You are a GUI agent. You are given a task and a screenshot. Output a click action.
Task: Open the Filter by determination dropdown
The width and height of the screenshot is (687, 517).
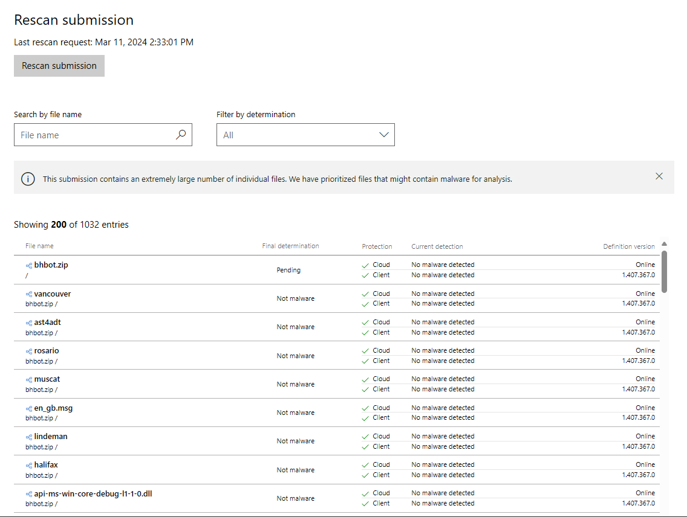tap(305, 135)
